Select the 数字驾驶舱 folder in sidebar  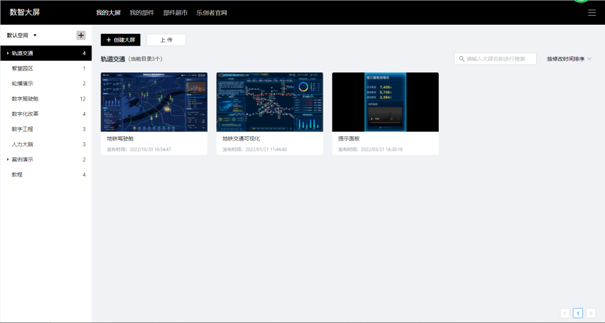coord(25,99)
